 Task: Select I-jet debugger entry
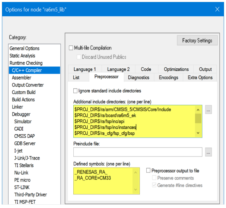[18, 151]
